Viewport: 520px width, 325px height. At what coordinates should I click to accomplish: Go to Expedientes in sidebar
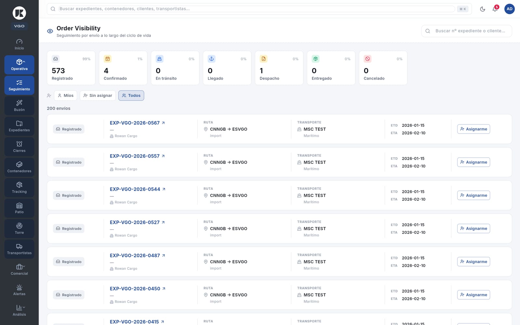pos(19,126)
